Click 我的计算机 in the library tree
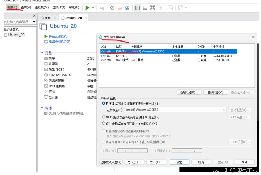The height and width of the screenshot is (175, 261). (x=11, y=30)
